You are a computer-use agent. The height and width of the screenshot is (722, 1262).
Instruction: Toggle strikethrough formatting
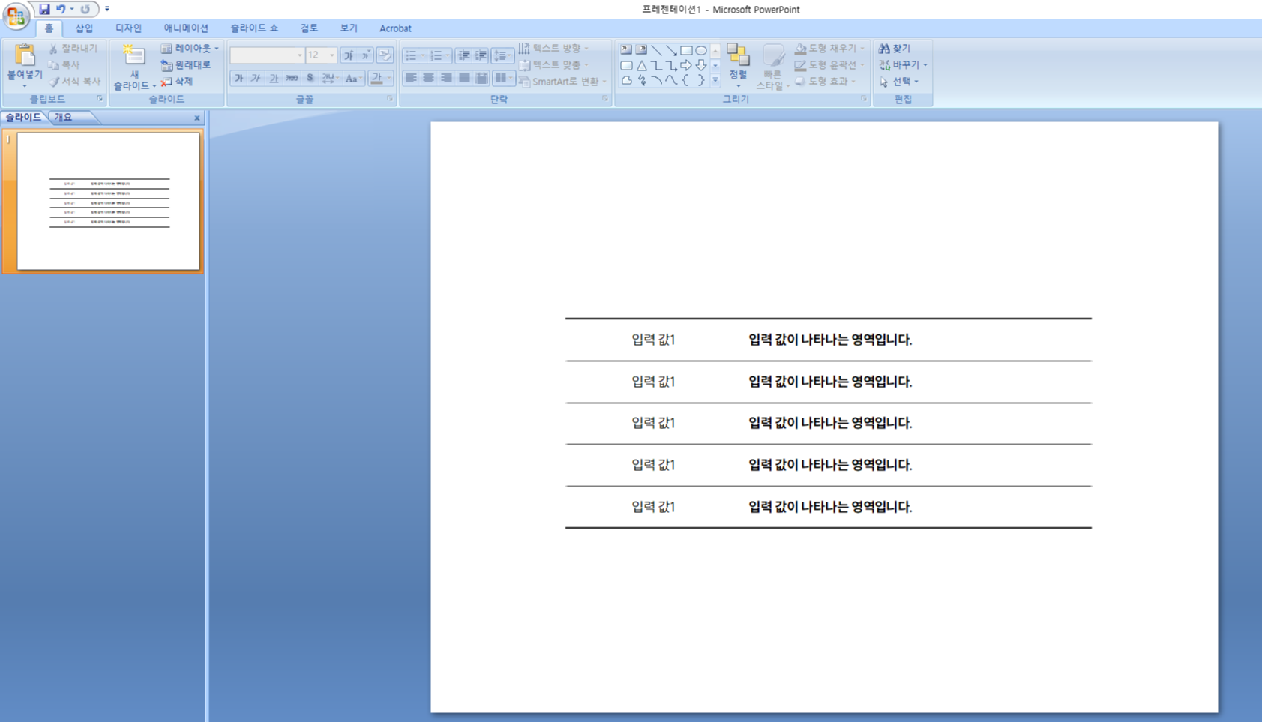[292, 78]
